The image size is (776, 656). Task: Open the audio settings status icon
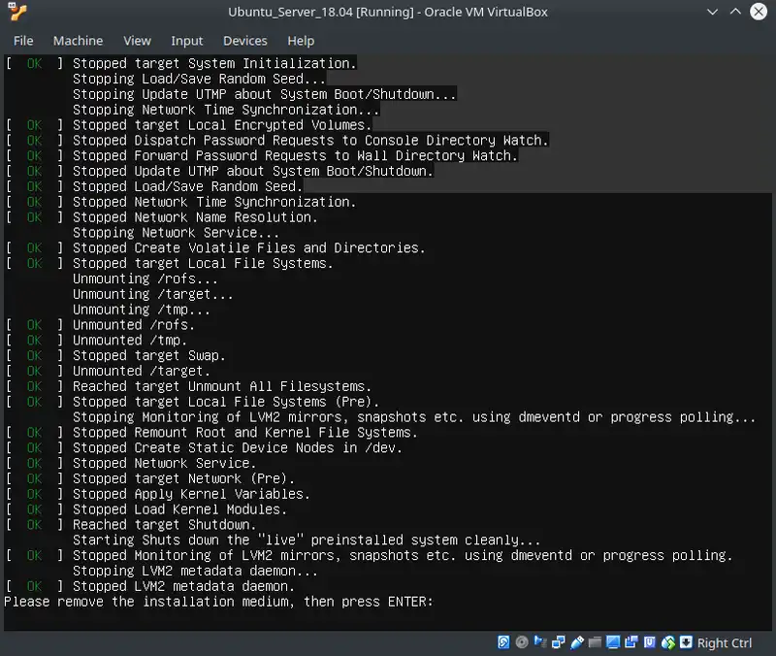[x=540, y=642]
